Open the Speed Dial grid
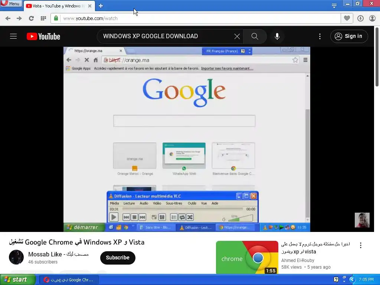The width and height of the screenshot is (380, 285). pyautogui.click(x=43, y=18)
